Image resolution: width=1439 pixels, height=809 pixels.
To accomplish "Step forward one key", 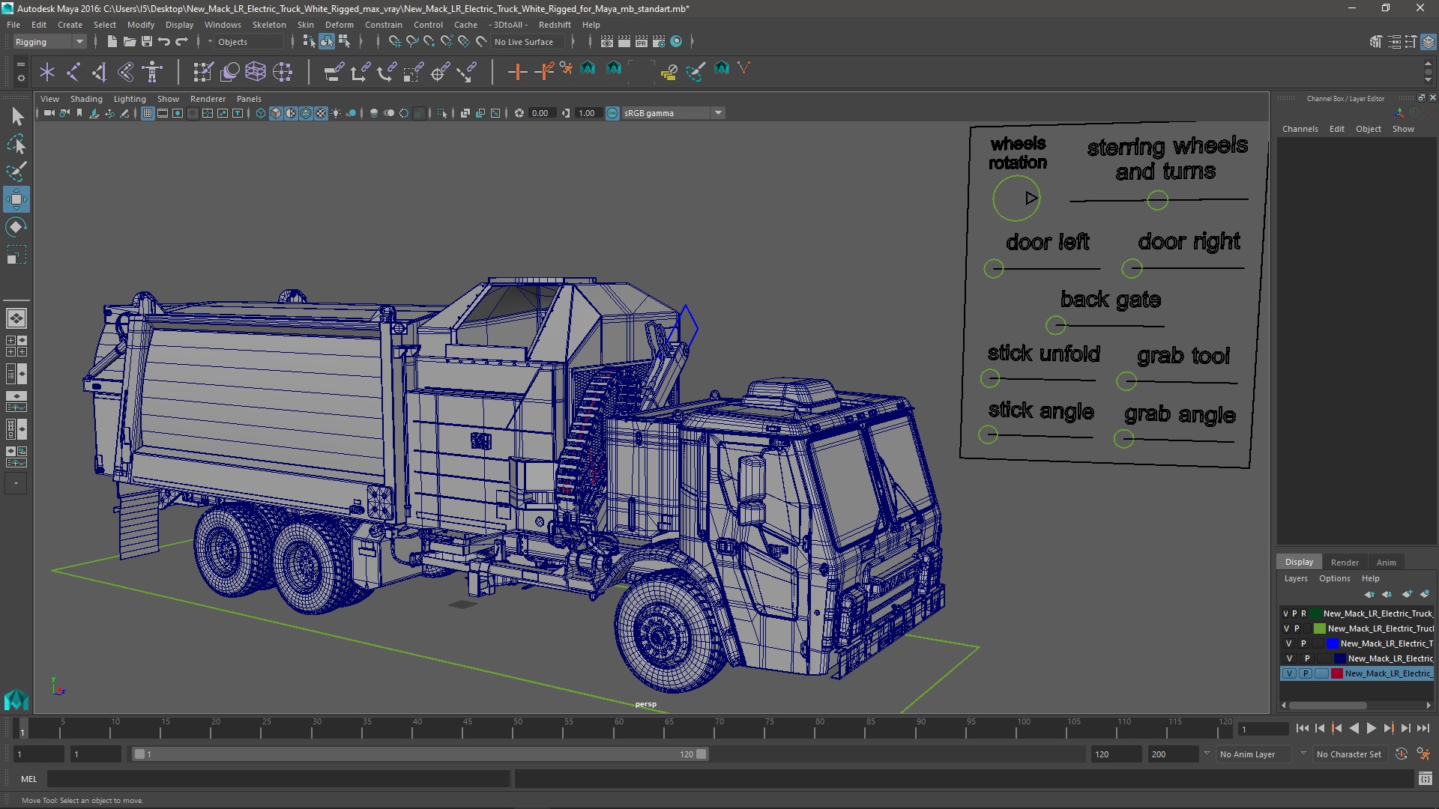I will click(1389, 728).
